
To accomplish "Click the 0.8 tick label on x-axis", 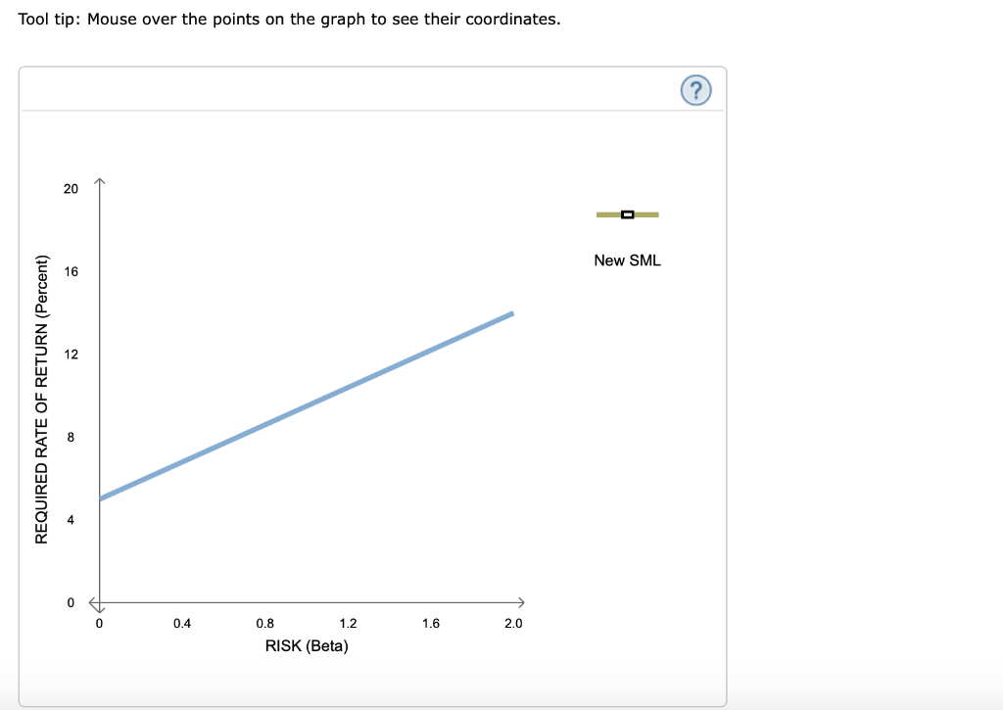I will (x=265, y=623).
